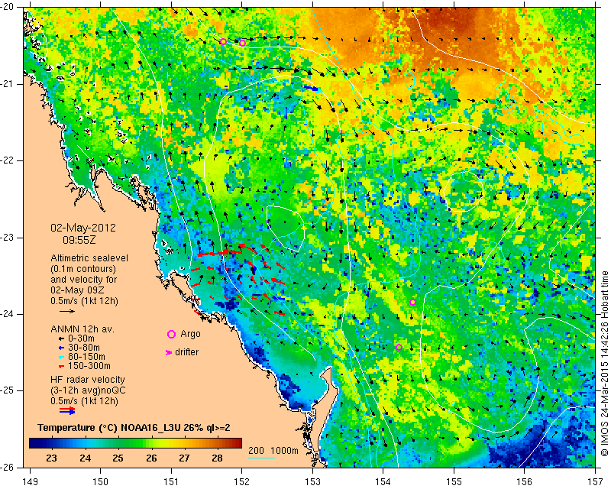Screen dimensions: 611x489
Task: Click the latitude axis label -25
Action: [x=7, y=391]
